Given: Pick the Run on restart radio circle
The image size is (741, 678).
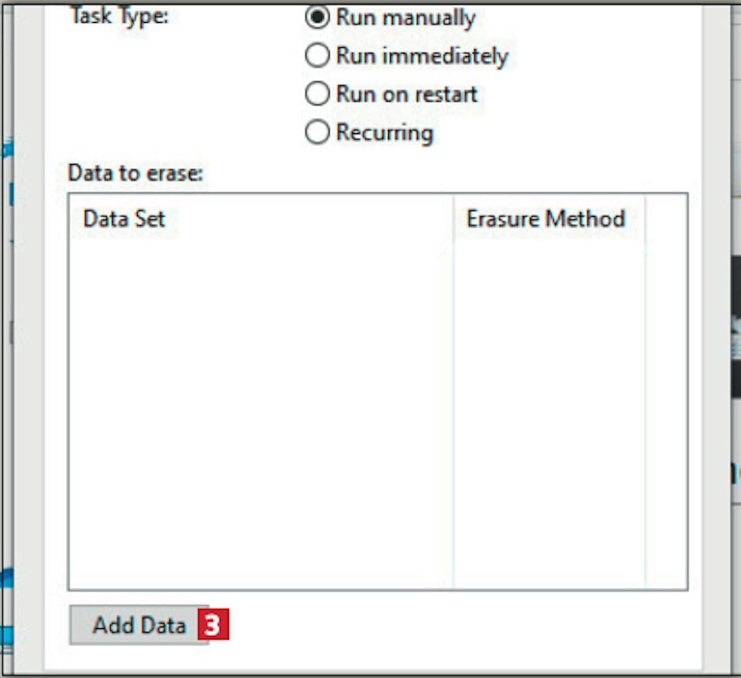Looking at the screenshot, I should [x=317, y=93].
